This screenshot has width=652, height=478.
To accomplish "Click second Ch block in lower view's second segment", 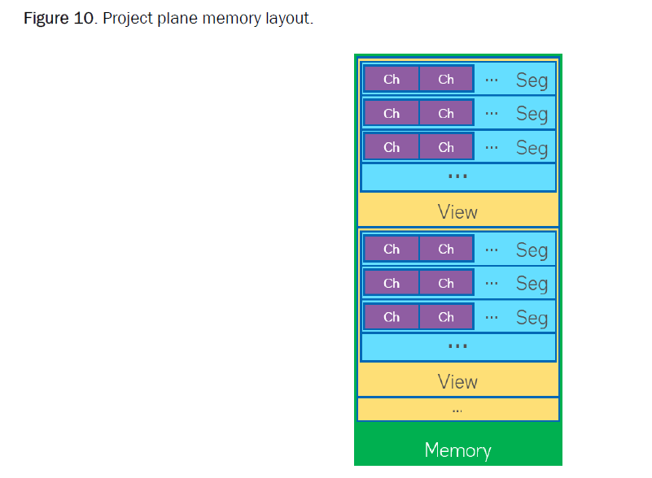I will (x=446, y=284).
